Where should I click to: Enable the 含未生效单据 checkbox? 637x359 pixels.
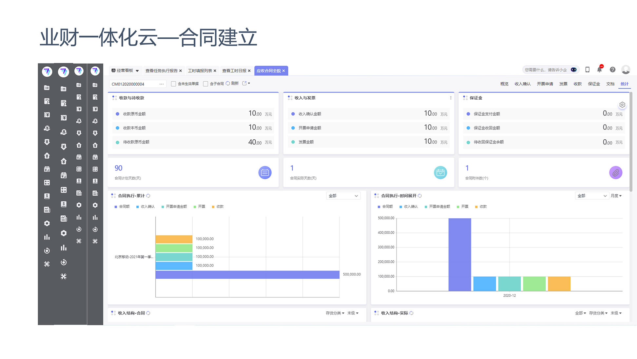[x=174, y=84]
